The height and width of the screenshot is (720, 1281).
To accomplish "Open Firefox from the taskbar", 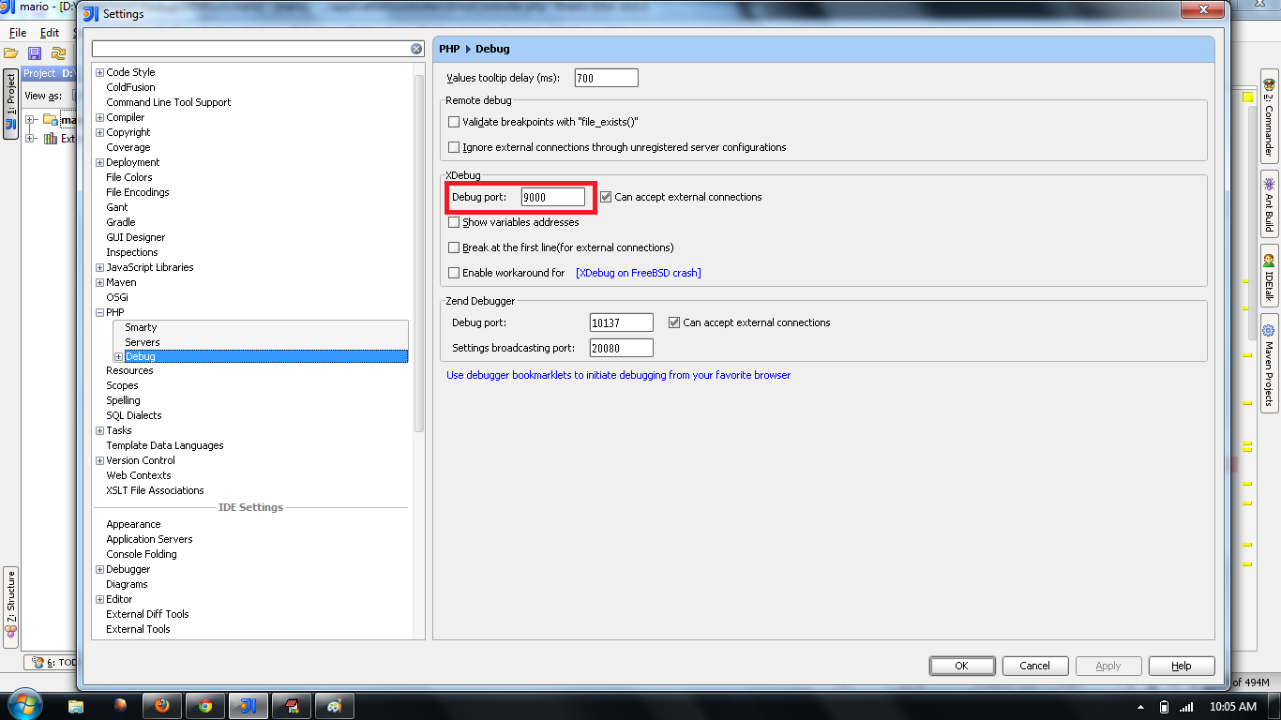I will [161, 706].
